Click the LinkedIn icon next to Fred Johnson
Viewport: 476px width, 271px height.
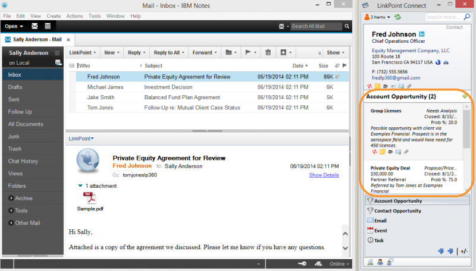point(422,34)
